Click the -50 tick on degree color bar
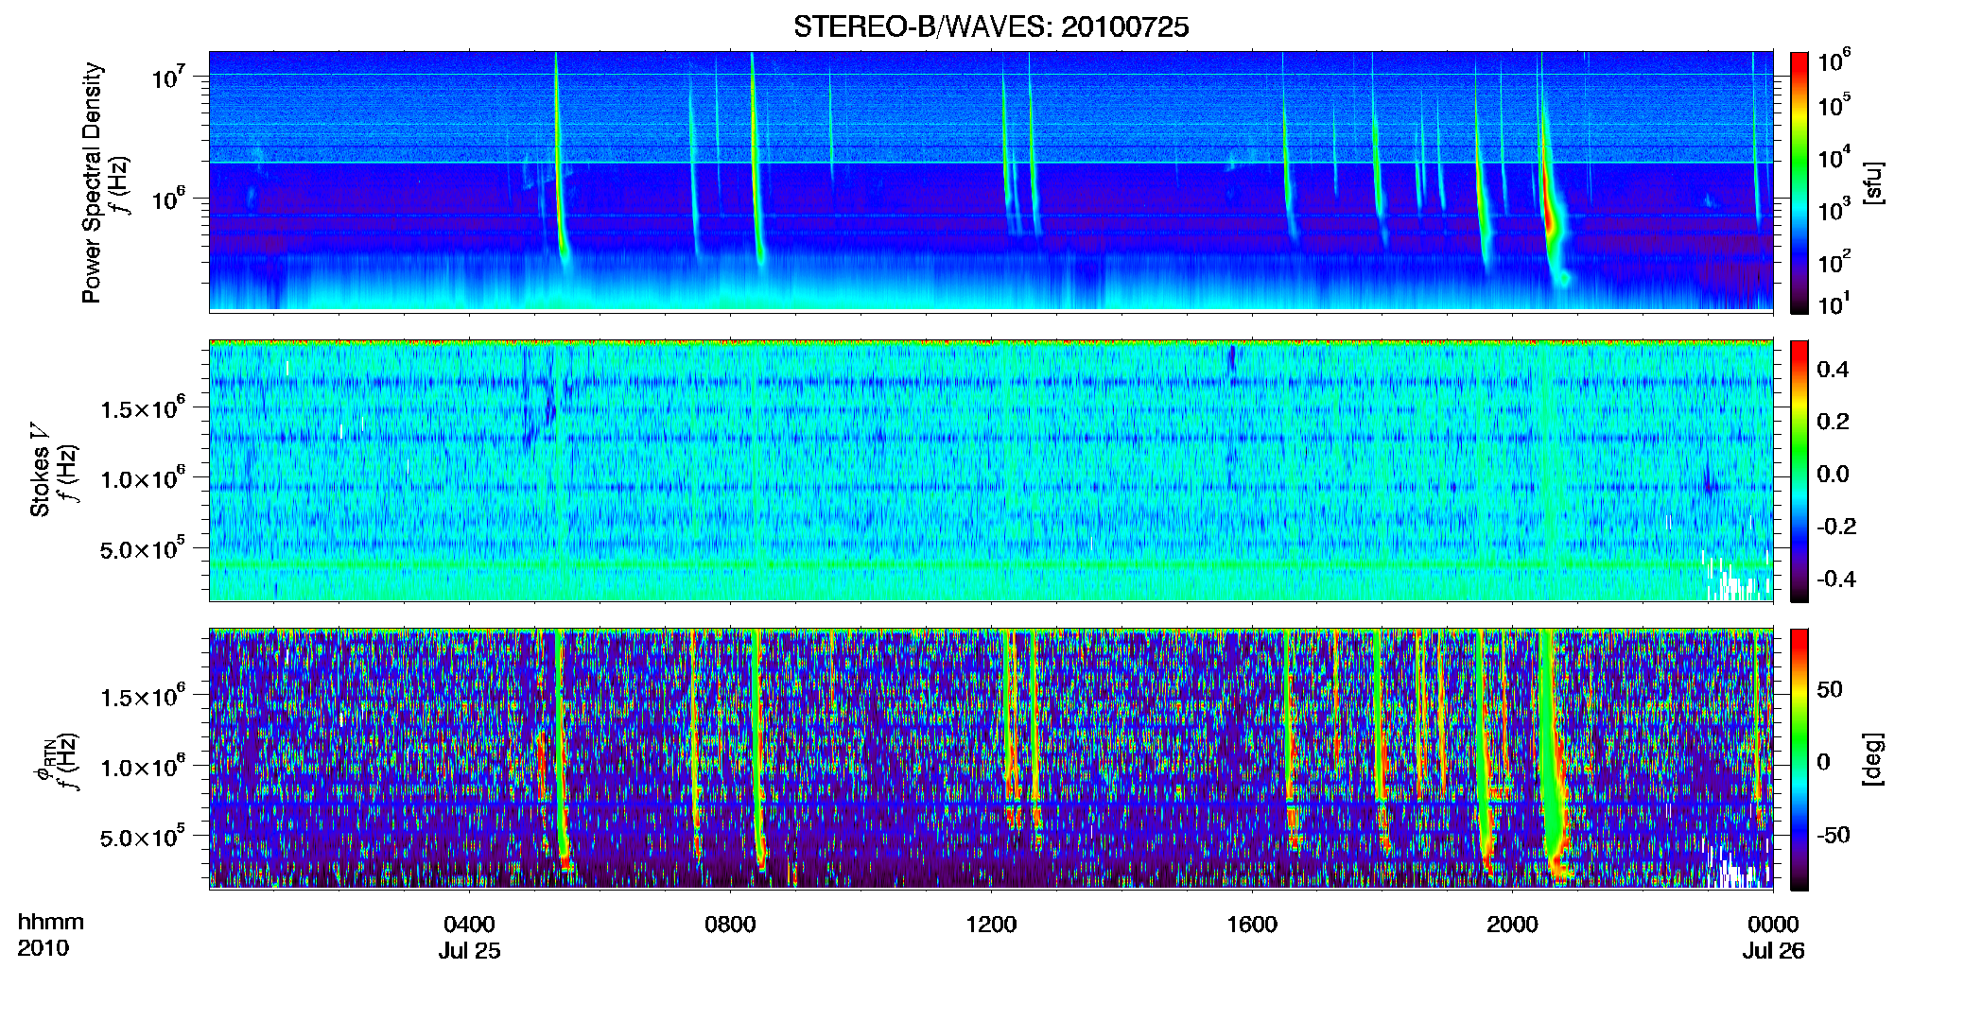The width and height of the screenshot is (1982, 1021). click(1833, 835)
